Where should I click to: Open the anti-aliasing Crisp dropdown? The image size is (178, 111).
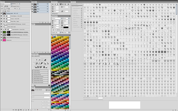coord(67,33)
